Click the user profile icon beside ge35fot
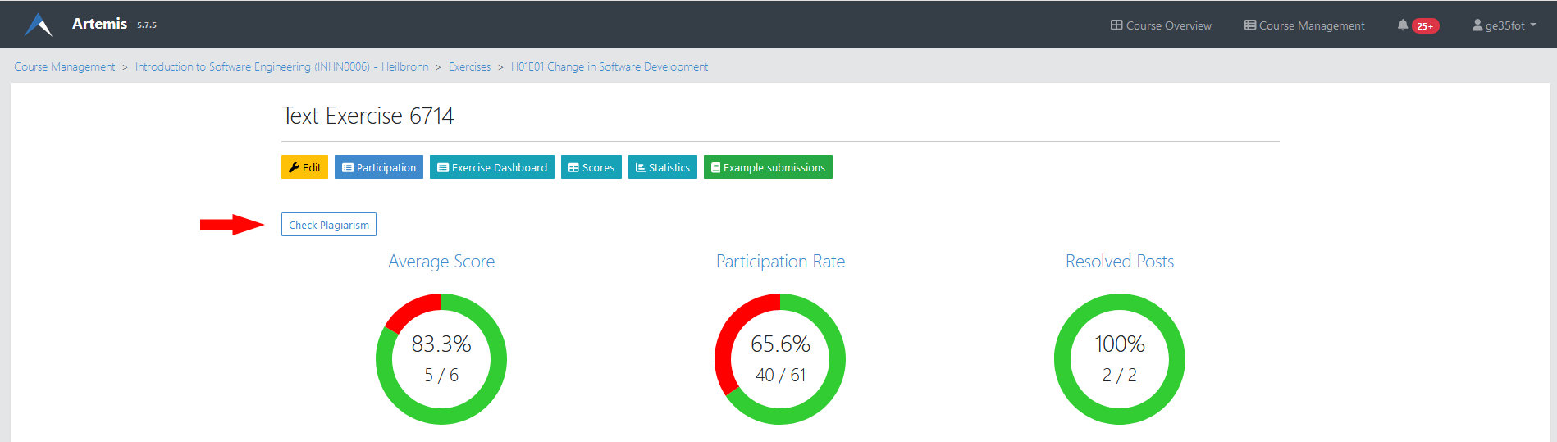Image resolution: width=1557 pixels, height=442 pixels. (x=1477, y=25)
